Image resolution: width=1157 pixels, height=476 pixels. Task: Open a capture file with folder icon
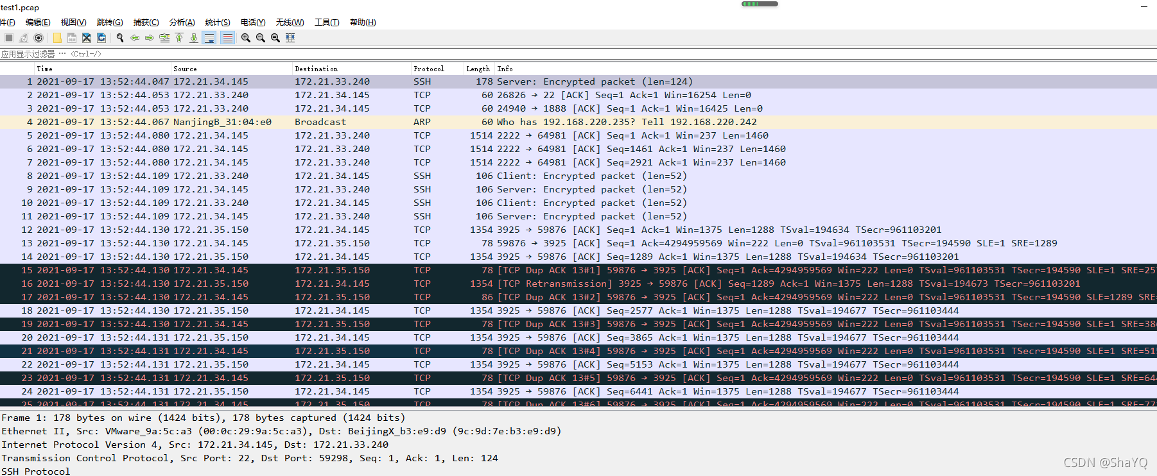click(x=57, y=38)
